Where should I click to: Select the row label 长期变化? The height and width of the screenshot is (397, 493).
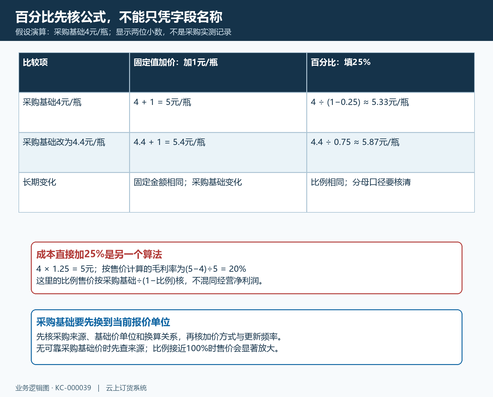pyautogui.click(x=39, y=182)
